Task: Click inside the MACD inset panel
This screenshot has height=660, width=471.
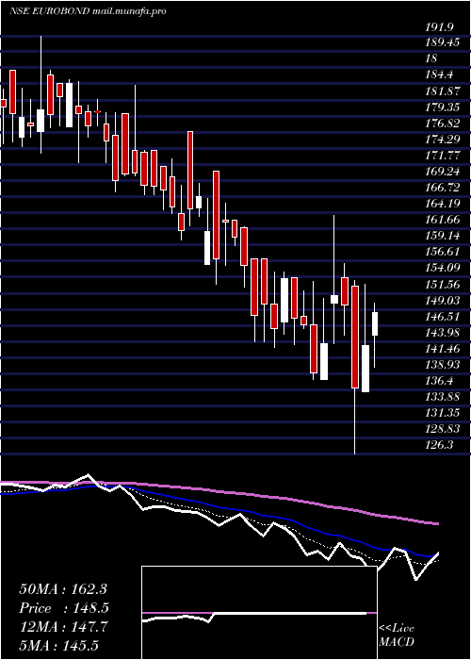Action: [x=259, y=613]
